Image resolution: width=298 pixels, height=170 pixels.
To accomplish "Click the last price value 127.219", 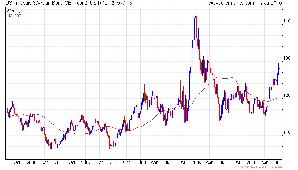I will 111,3.
